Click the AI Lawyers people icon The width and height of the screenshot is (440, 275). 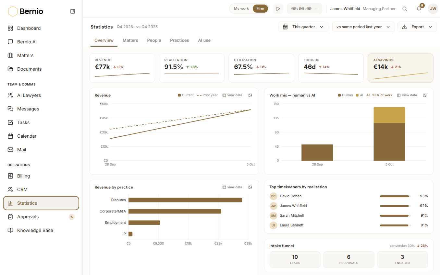point(10,95)
